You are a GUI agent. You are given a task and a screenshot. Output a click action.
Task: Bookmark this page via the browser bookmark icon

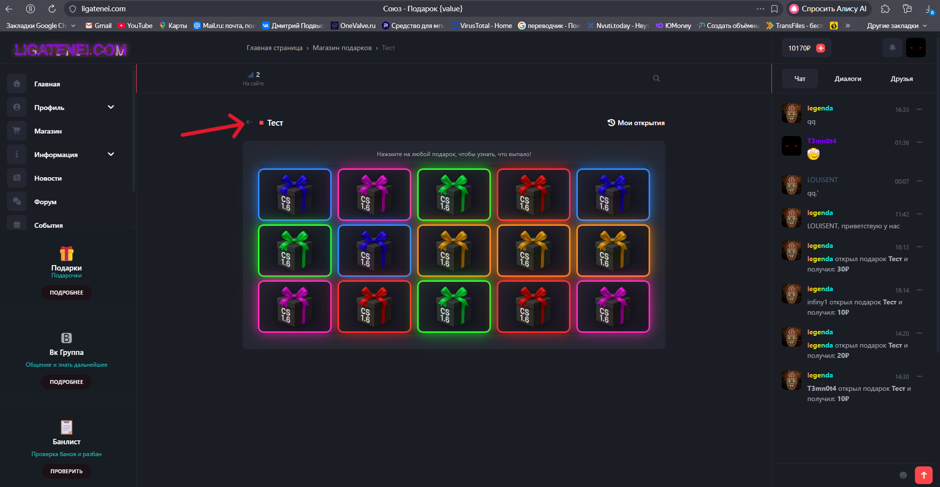point(774,9)
